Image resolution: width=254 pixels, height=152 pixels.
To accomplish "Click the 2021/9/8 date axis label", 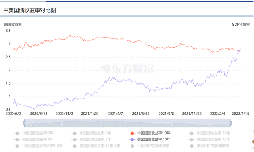I will tap(166, 114).
